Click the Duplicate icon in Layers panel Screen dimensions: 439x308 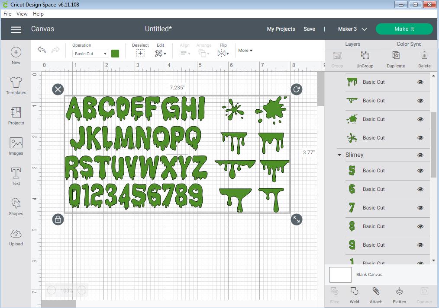pos(395,59)
